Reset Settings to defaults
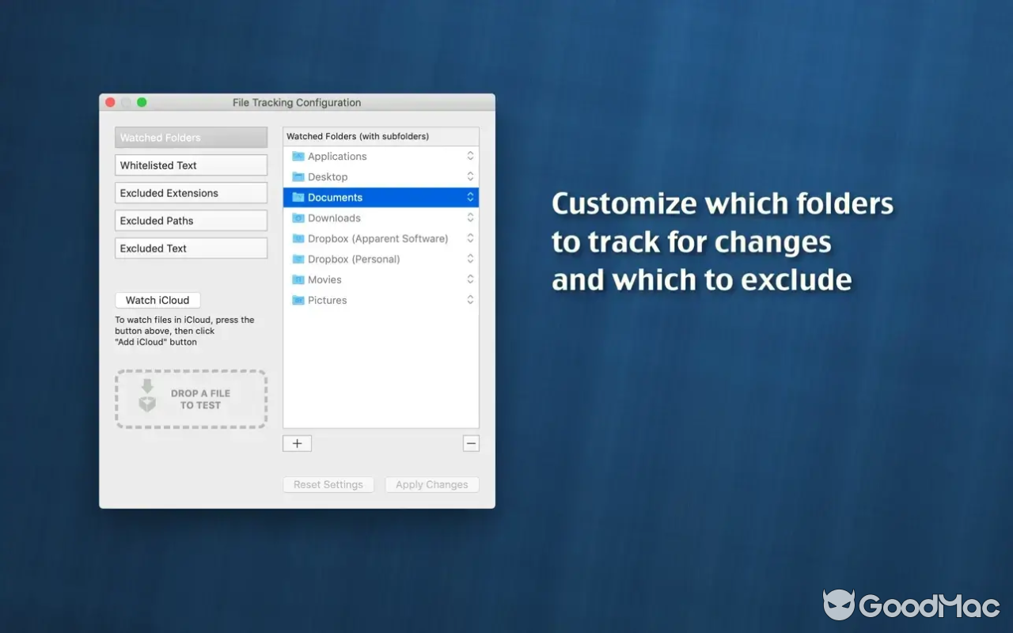This screenshot has height=633, width=1013. tap(328, 484)
